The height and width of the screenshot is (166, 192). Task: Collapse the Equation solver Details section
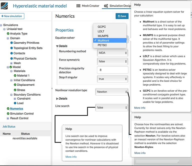coord(57,46)
